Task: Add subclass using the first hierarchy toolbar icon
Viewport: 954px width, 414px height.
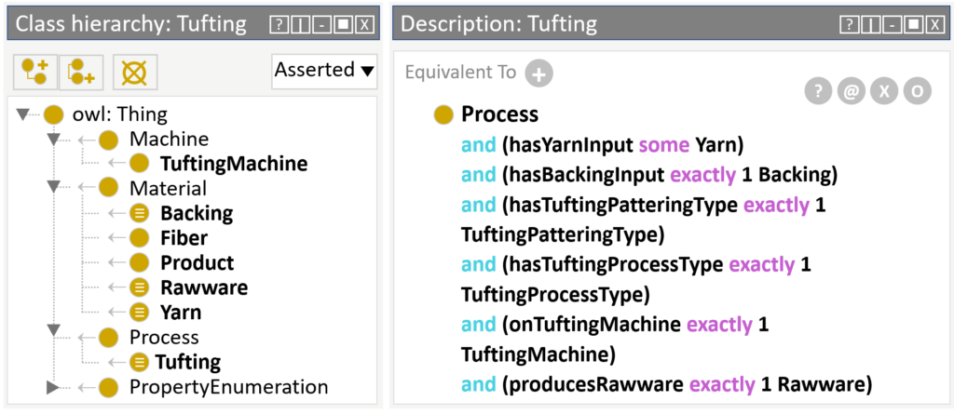Action: click(x=35, y=73)
